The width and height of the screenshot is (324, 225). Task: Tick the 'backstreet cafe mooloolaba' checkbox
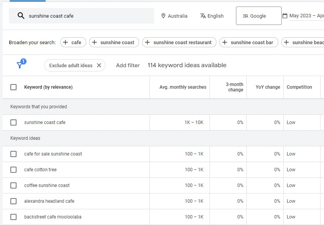pos(13,217)
